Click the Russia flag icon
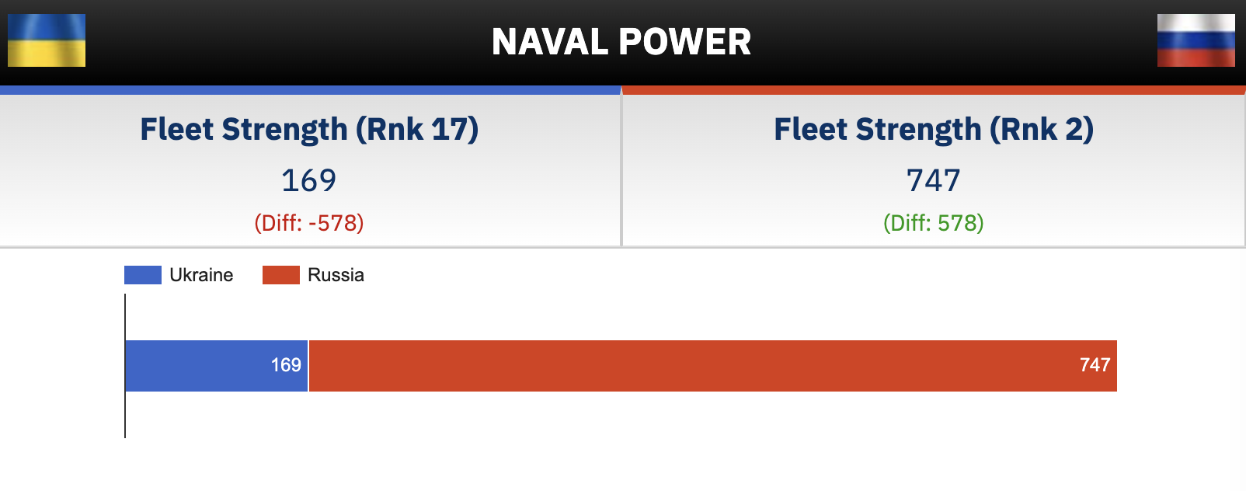The height and width of the screenshot is (491, 1246). 1196,40
